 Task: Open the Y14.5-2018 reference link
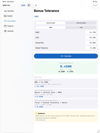tap(40, 120)
